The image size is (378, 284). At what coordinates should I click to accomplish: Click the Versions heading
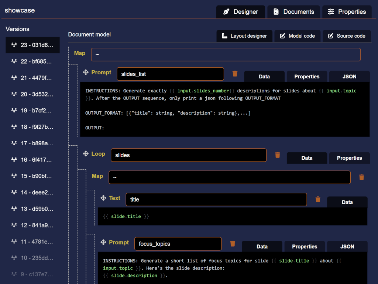(x=17, y=29)
